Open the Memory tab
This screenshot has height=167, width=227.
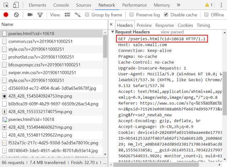point(162,5)
